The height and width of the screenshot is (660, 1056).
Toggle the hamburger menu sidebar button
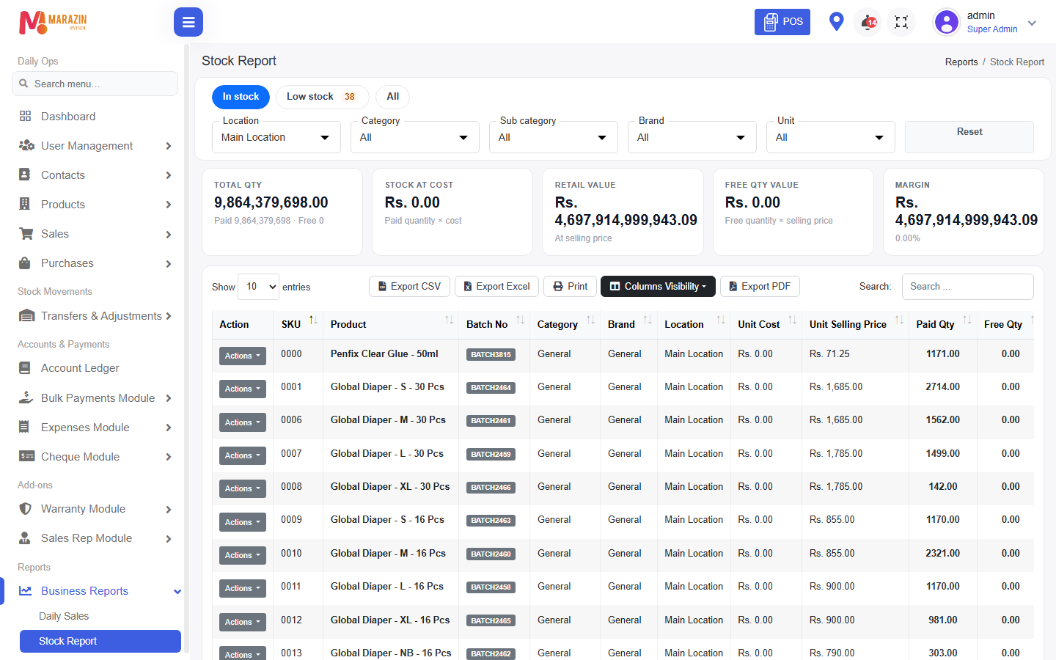coord(188,22)
